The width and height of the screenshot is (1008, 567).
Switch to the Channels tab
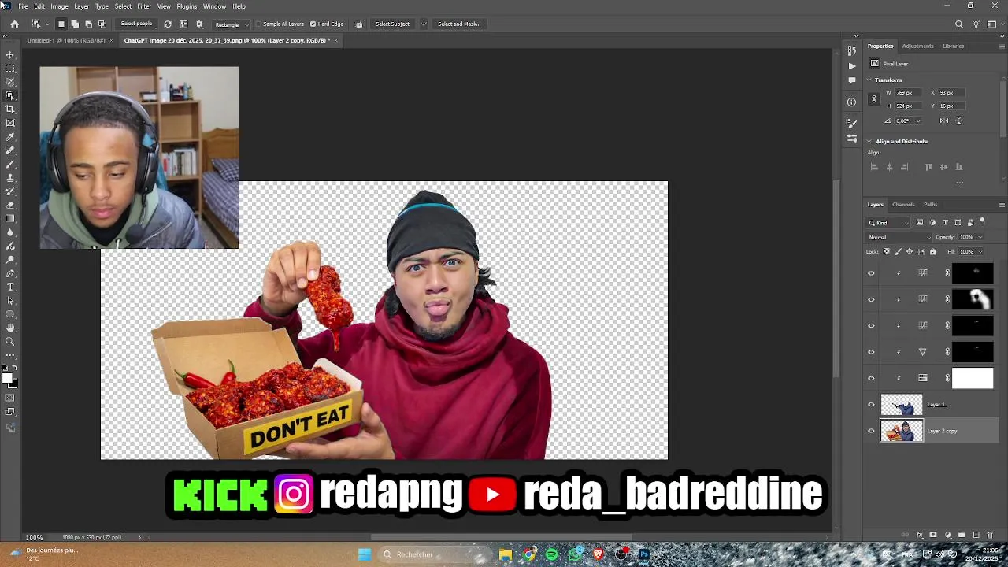click(x=903, y=205)
